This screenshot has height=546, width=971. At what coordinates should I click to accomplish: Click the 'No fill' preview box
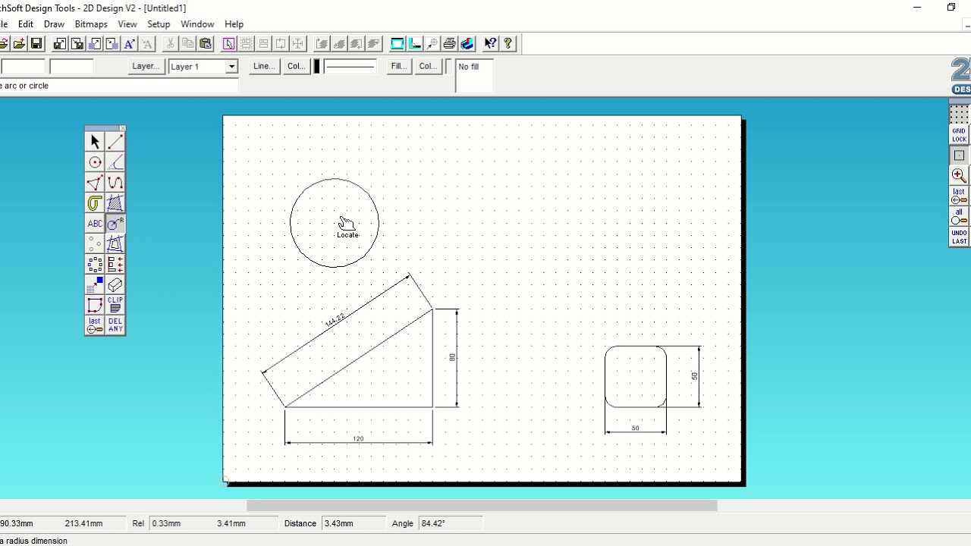[474, 76]
